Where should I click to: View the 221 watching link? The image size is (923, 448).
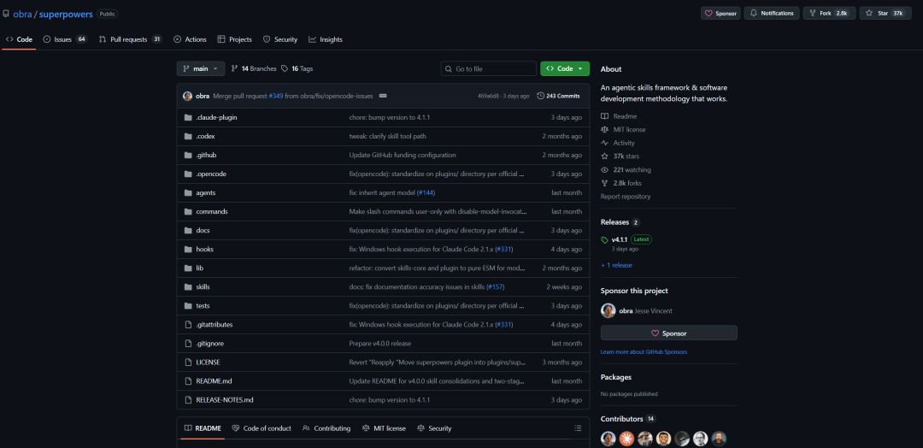coord(626,169)
